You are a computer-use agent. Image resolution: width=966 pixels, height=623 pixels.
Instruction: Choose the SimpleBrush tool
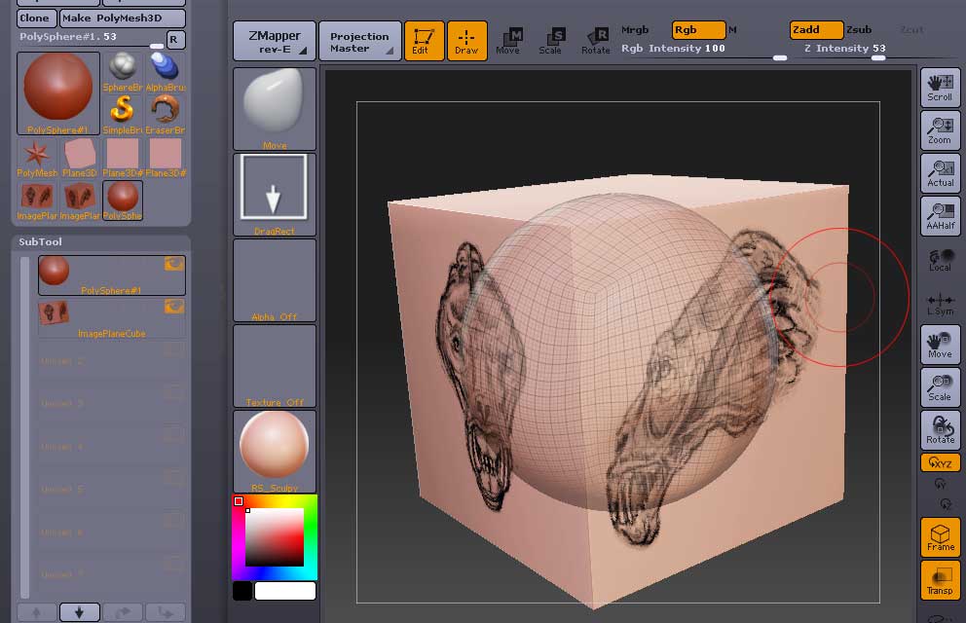(123, 115)
